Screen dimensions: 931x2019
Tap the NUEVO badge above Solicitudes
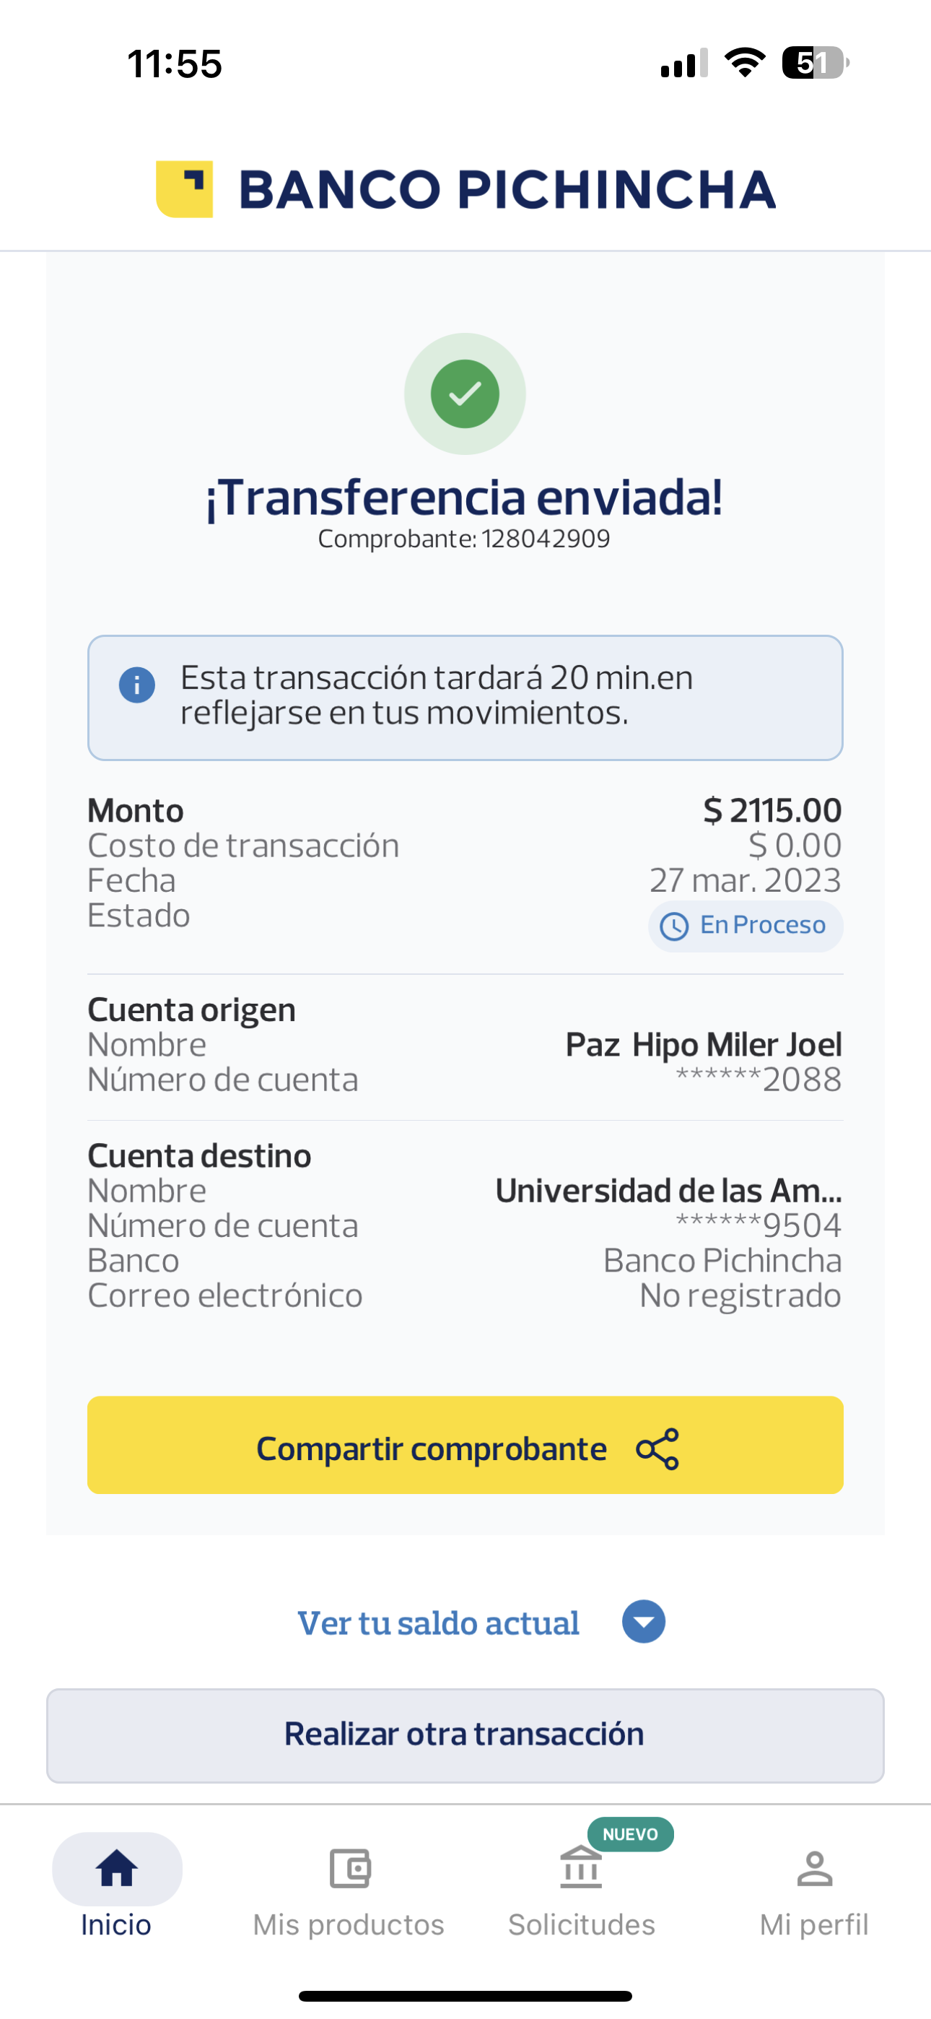(630, 1834)
